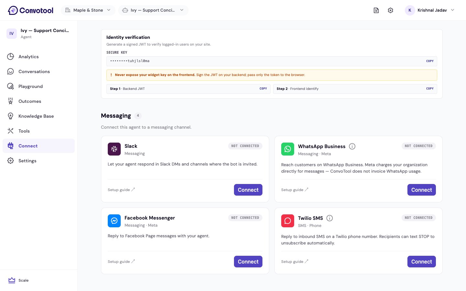466x291 pixels.
Task: Open the WhatsApp Business setup guide
Action: click(295, 190)
